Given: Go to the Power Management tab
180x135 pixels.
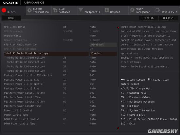Looking at the screenshot, I should pos(141,10).
